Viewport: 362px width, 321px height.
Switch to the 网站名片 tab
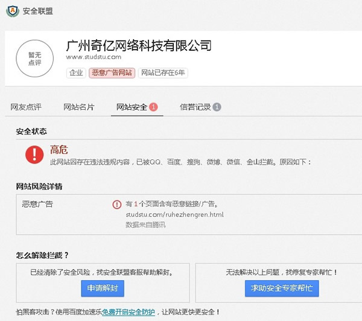79,107
